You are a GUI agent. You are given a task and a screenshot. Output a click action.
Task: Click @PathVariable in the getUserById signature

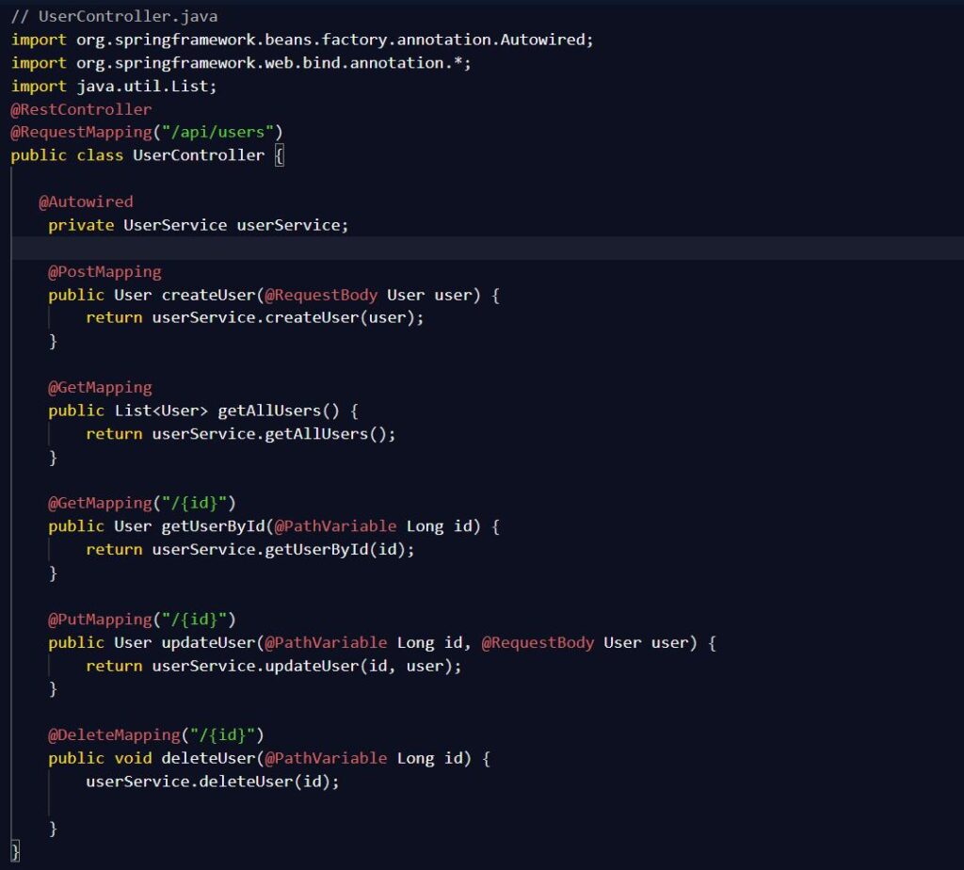[336, 526]
